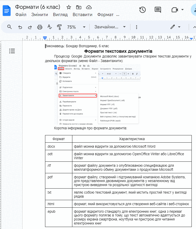Image resolution: width=196 pixels, height=229 pixels.
Task: Click the table header cell Характеристика
Action: (132, 139)
